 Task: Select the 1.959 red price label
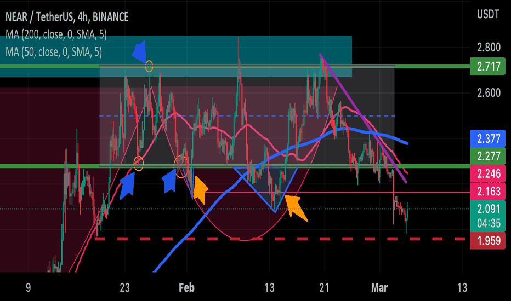(487, 240)
